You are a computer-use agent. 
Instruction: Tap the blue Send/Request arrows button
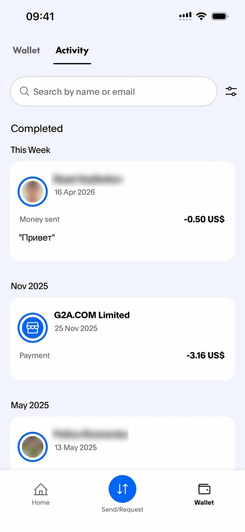coord(122,488)
